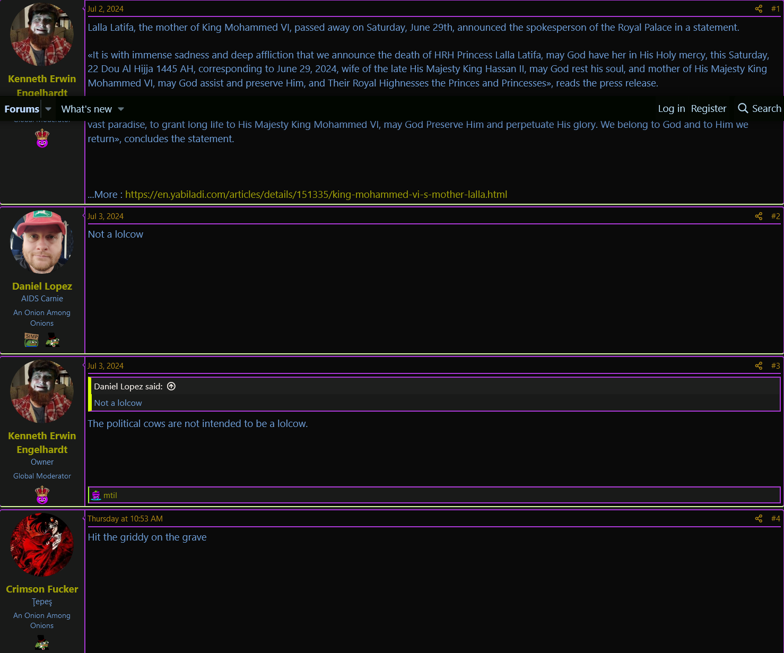The image size is (784, 653).
Task: Open Daniel Lopez username profile
Action: [42, 286]
